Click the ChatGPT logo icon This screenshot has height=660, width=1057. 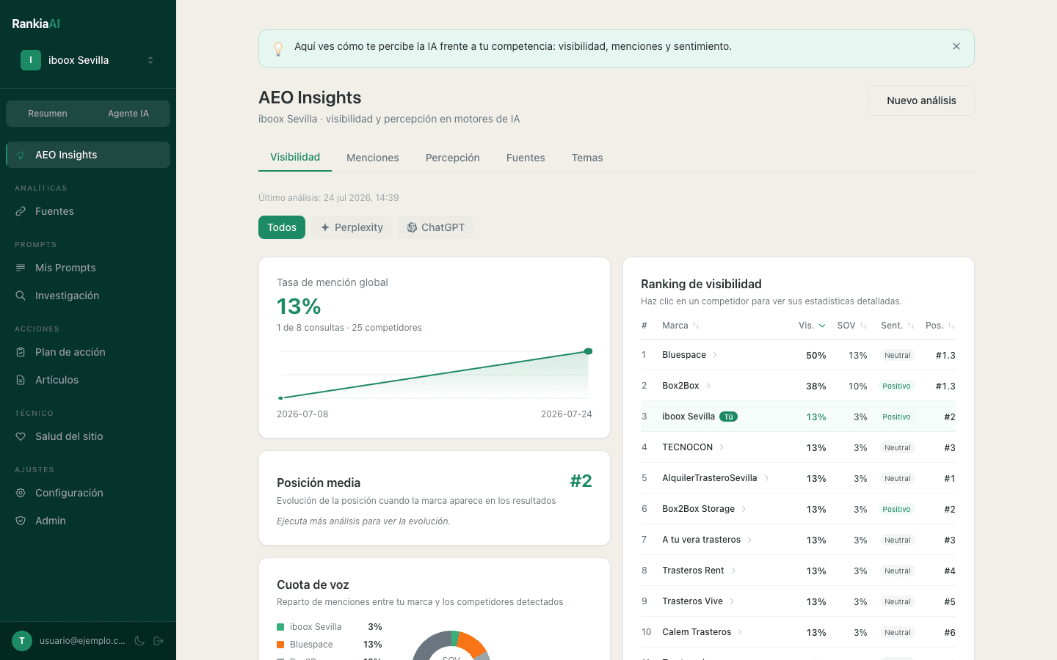412,227
